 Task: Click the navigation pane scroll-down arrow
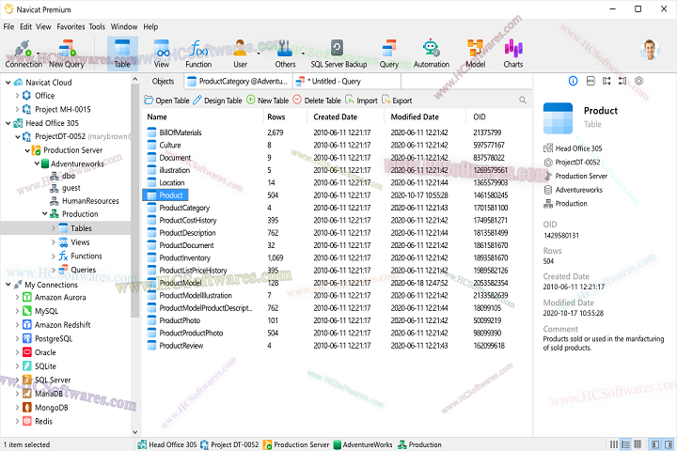[134, 431]
